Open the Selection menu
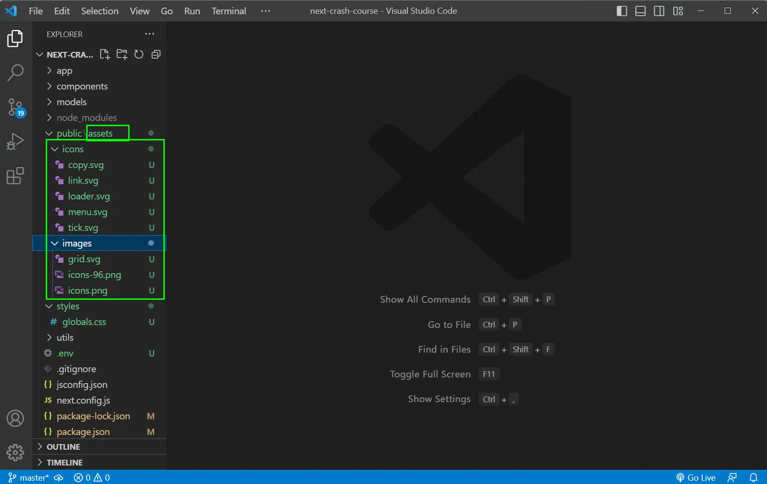Screen dimensions: 767x484 pos(100,11)
